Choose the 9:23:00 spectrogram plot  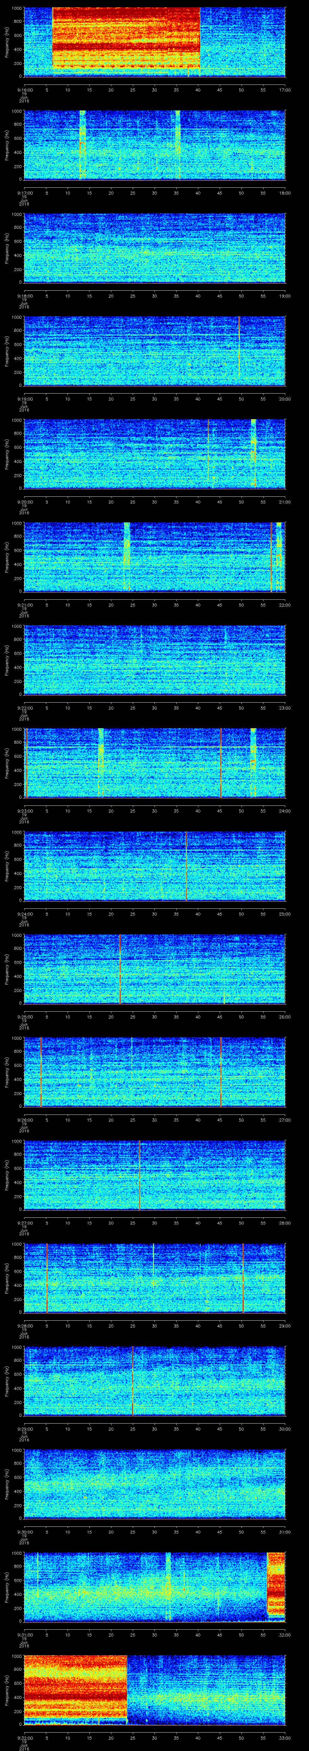point(154,763)
